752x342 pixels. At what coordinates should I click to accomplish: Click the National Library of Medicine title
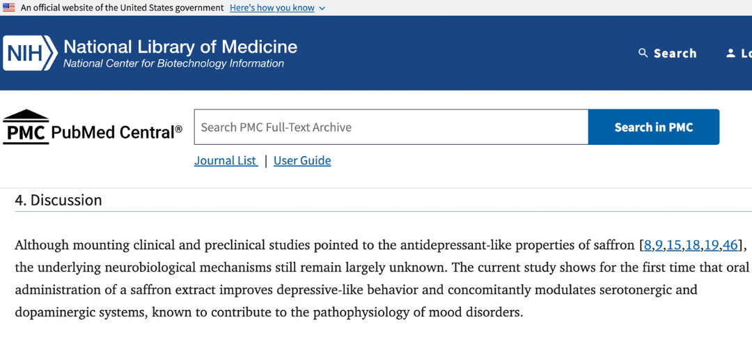coord(180,47)
